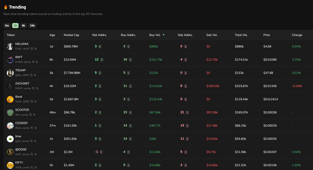Show net addresses list for TRUMP

(100, 73)
